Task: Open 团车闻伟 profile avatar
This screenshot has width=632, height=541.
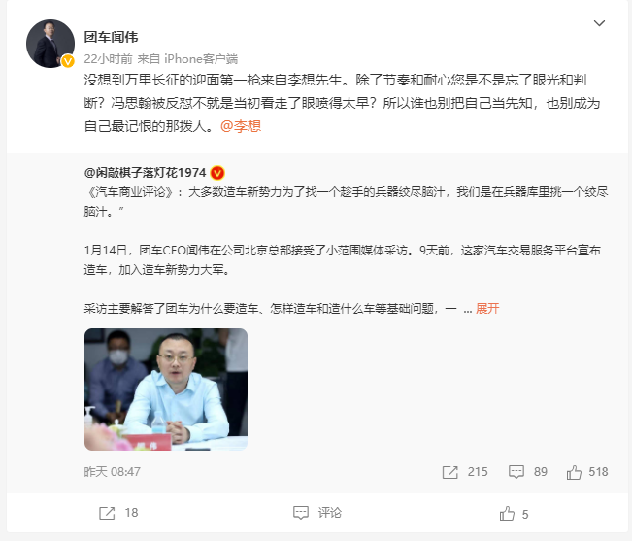Action: click(x=50, y=44)
